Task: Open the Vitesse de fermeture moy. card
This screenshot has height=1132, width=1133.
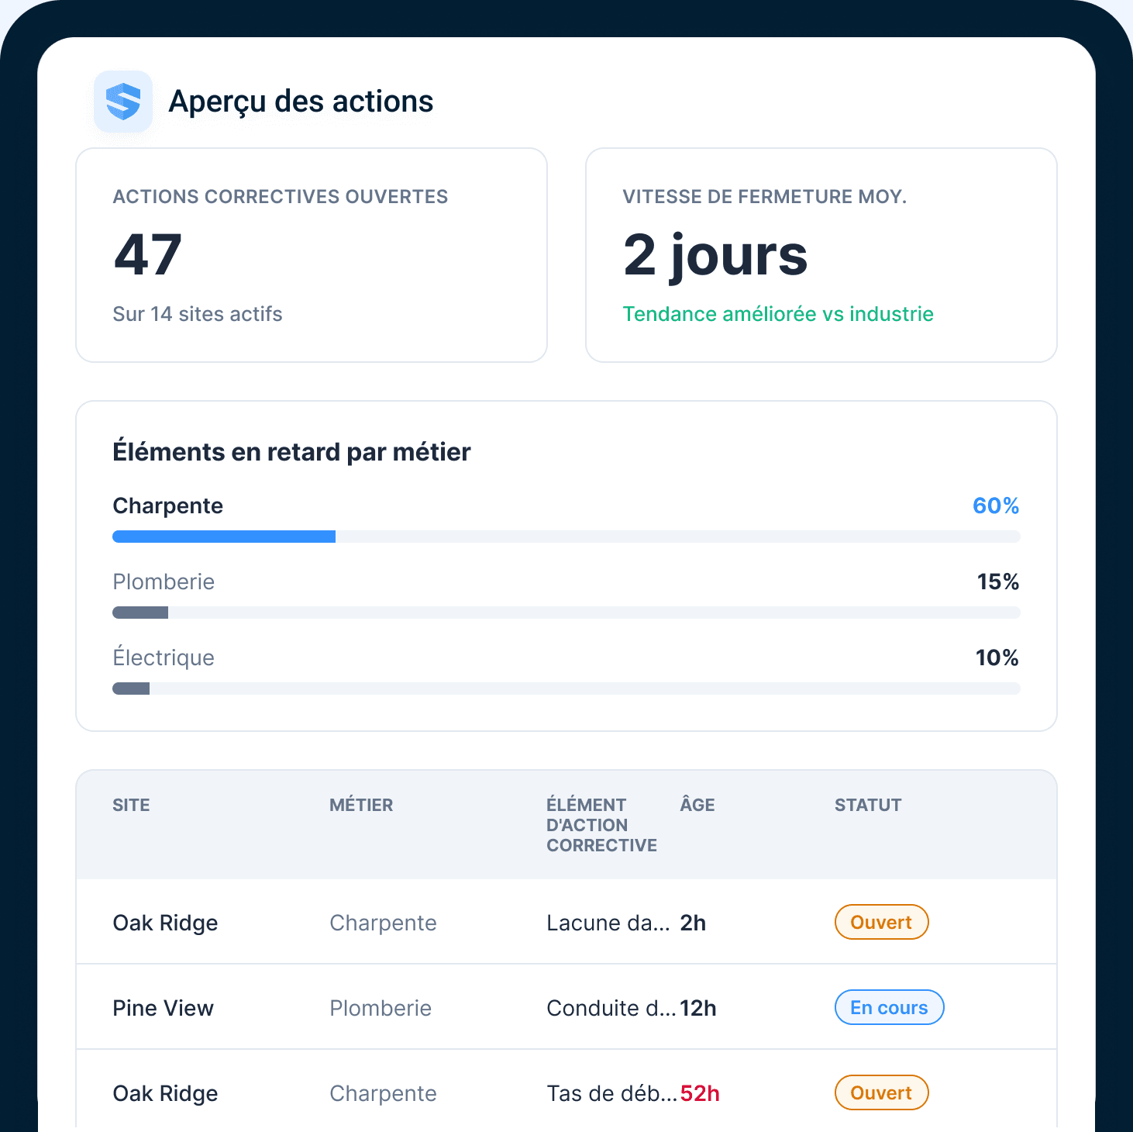Action: coord(821,255)
